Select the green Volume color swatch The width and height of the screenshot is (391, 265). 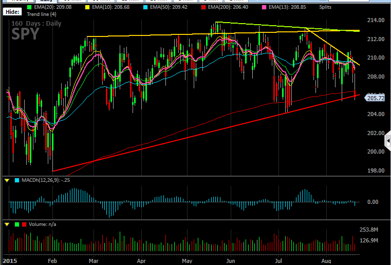[x=17, y=224]
